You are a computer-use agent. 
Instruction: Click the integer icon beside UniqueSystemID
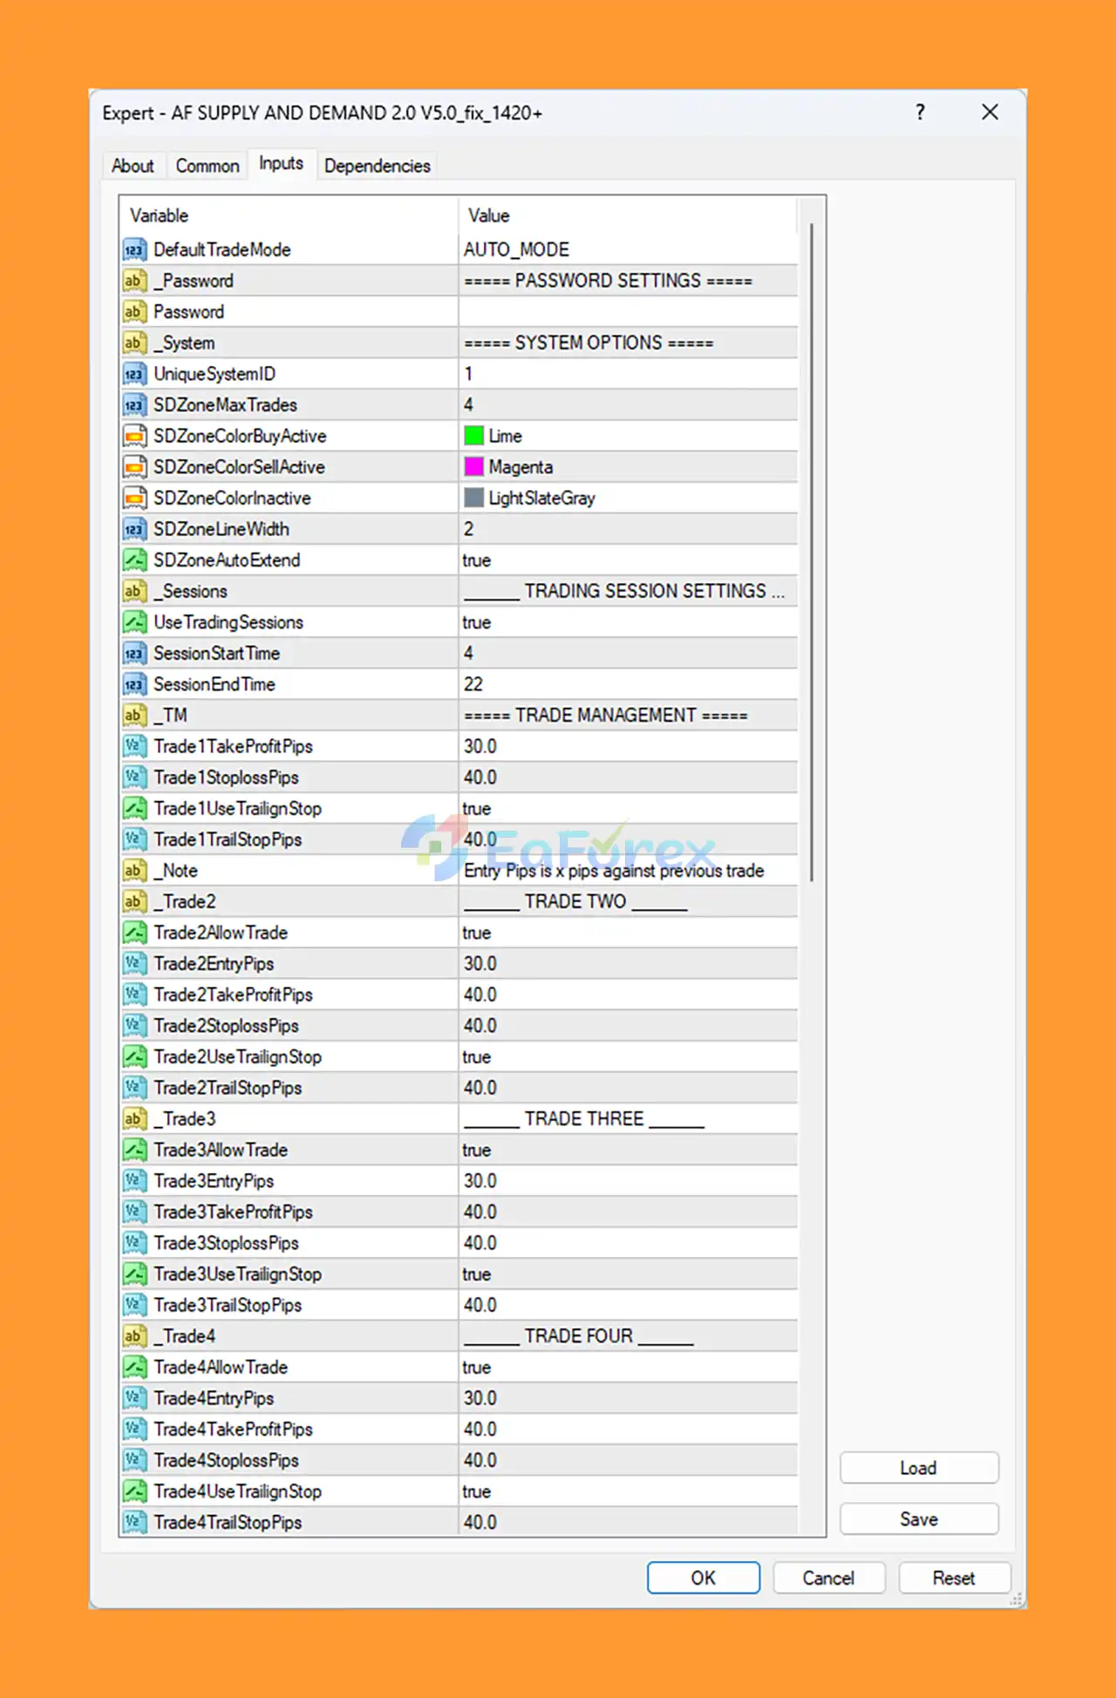point(133,374)
